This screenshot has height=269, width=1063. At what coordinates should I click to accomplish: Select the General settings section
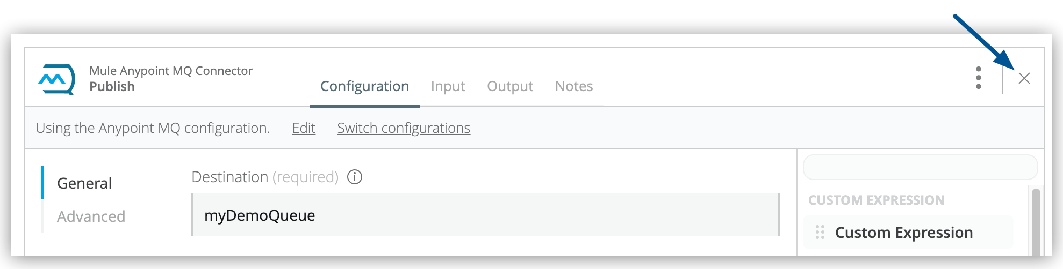click(x=84, y=183)
